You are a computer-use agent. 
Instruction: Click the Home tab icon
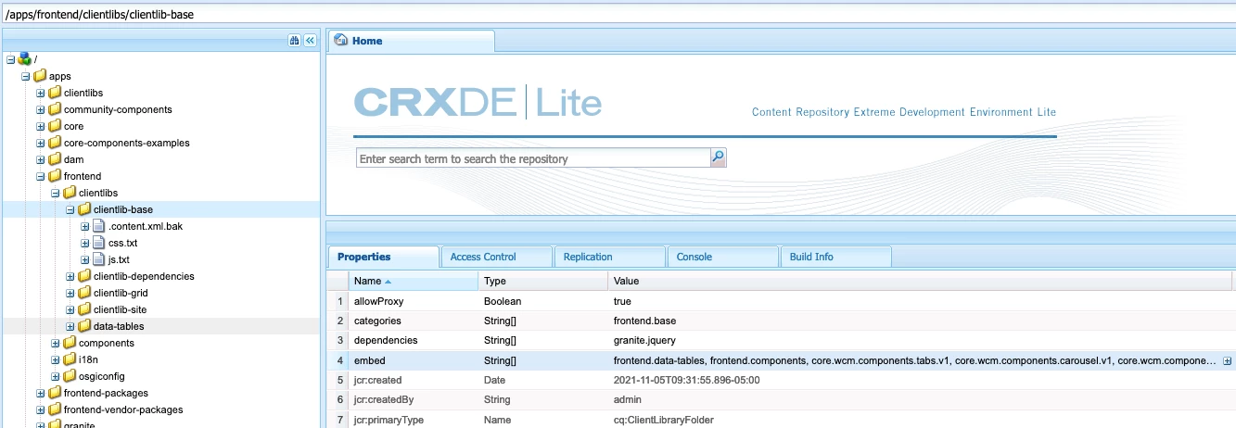click(341, 41)
